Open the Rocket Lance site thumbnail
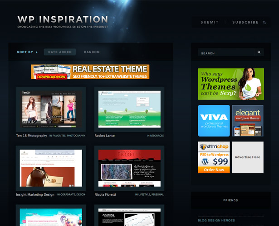The height and width of the screenshot is (226, 279). pyautogui.click(x=129, y=109)
